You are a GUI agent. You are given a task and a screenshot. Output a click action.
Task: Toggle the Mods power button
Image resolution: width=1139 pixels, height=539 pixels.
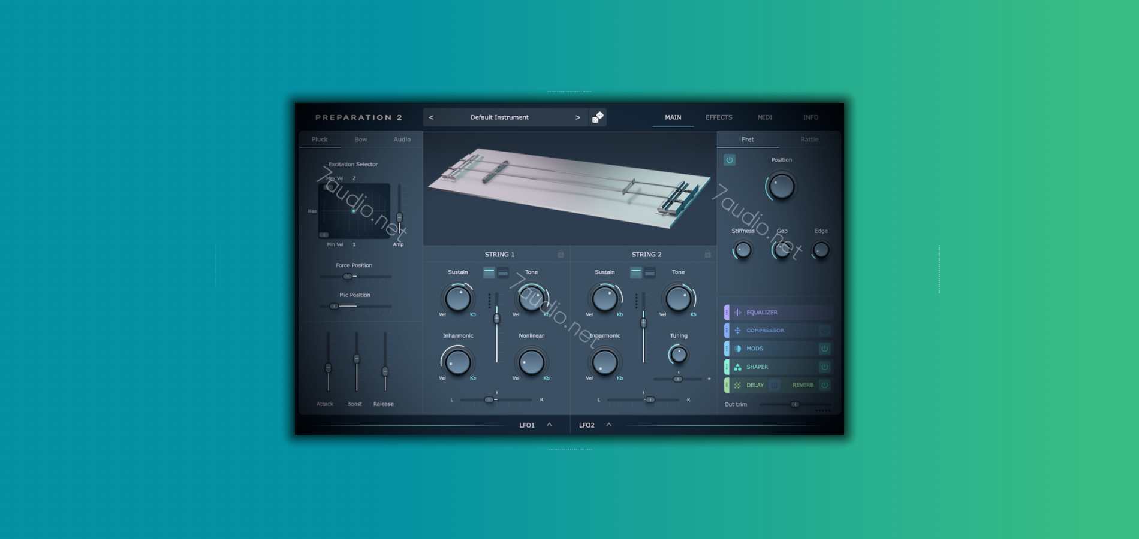click(x=825, y=349)
